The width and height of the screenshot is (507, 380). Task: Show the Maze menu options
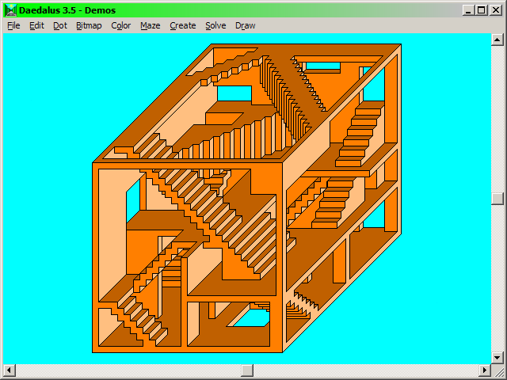click(151, 25)
